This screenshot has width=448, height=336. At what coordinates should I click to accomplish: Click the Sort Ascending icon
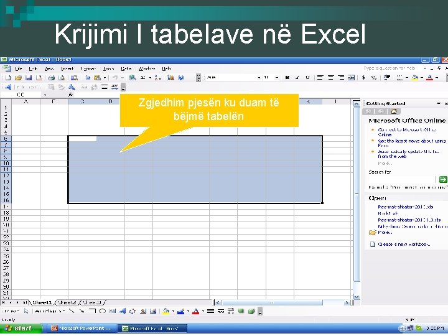(157, 78)
